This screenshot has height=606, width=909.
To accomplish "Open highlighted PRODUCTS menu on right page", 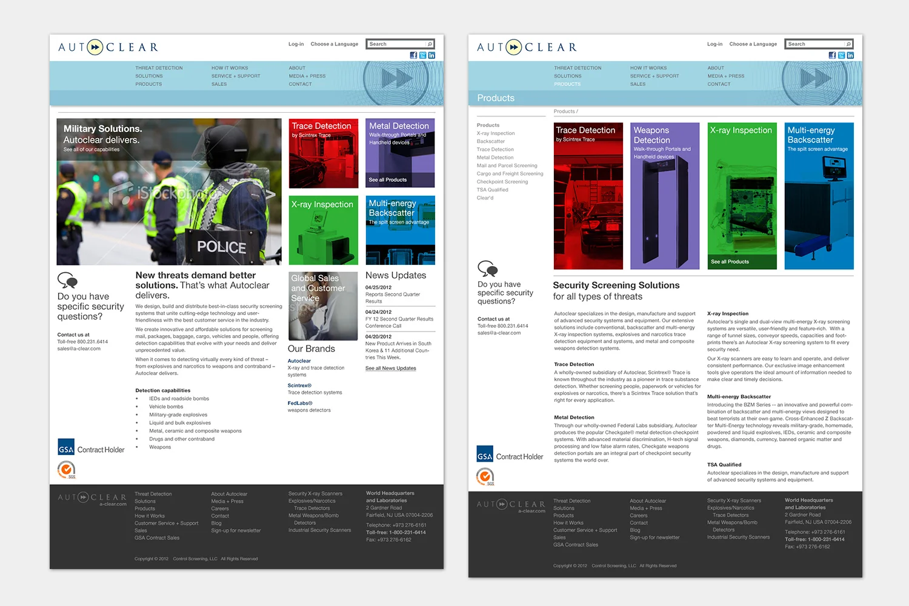I will 567,84.
